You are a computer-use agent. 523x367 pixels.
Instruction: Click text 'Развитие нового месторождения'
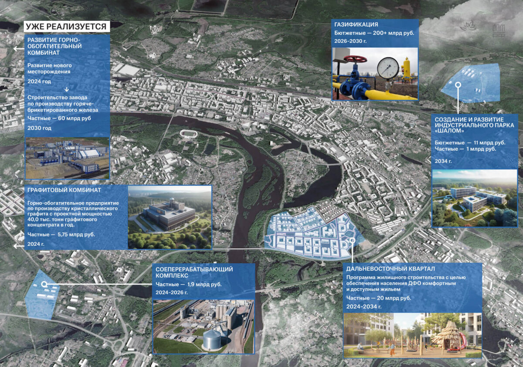(49, 68)
